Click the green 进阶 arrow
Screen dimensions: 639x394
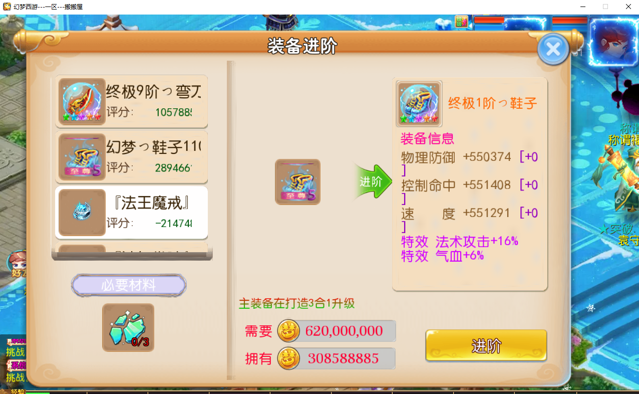(x=372, y=181)
